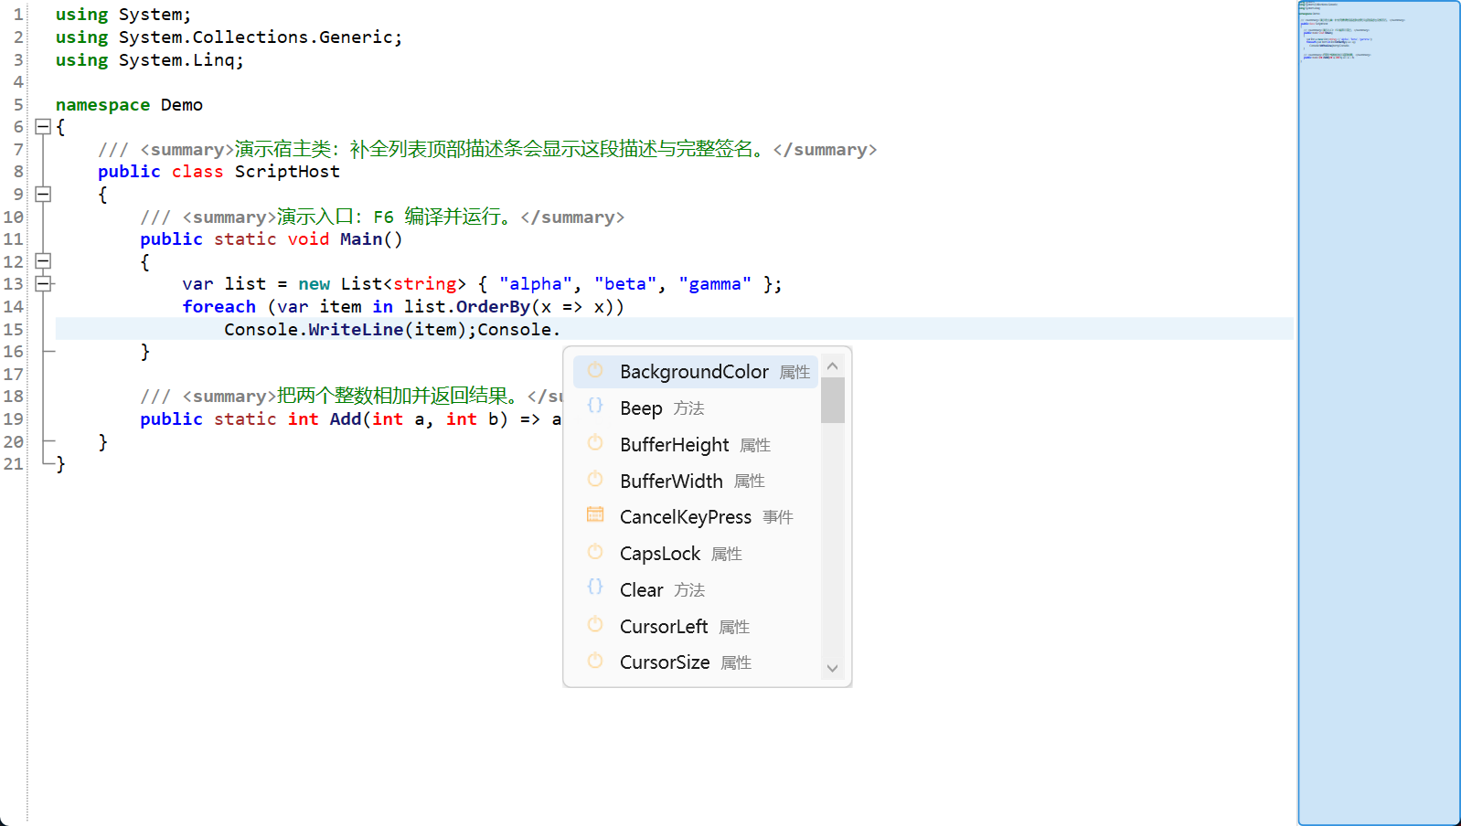Click the List<string> type on line 13
Image resolution: width=1461 pixels, height=826 pixels.
(403, 284)
